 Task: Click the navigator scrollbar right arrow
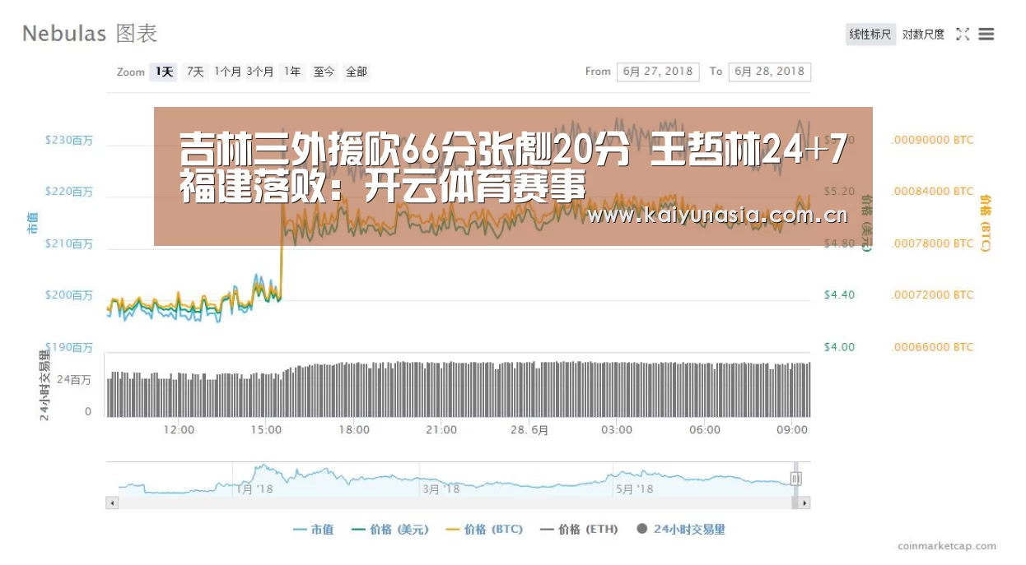(x=804, y=502)
